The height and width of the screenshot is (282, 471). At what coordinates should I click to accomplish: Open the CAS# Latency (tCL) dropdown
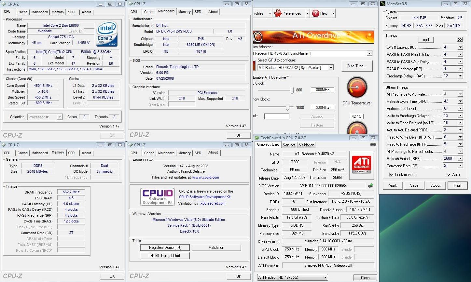[x=460, y=47]
